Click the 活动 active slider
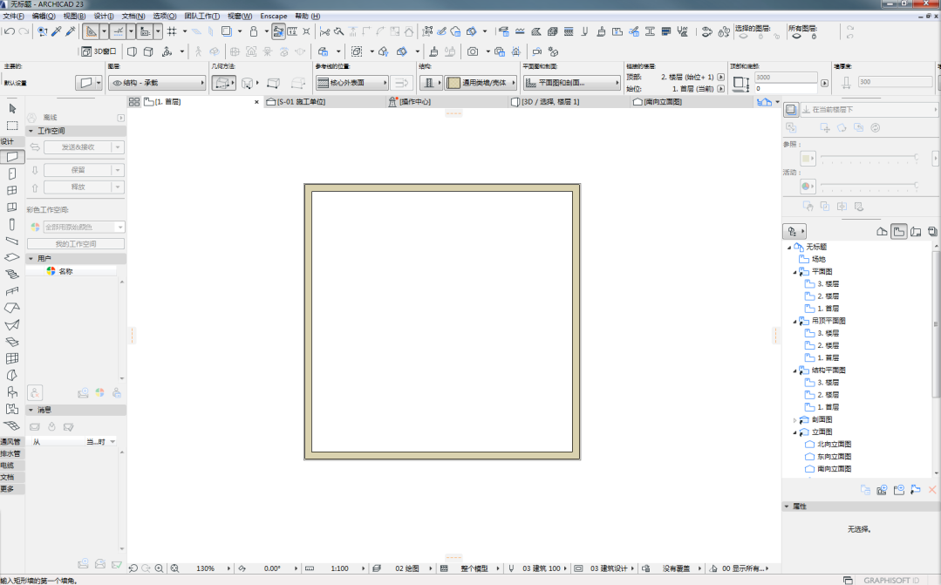The height and width of the screenshot is (585, 941). point(869,186)
